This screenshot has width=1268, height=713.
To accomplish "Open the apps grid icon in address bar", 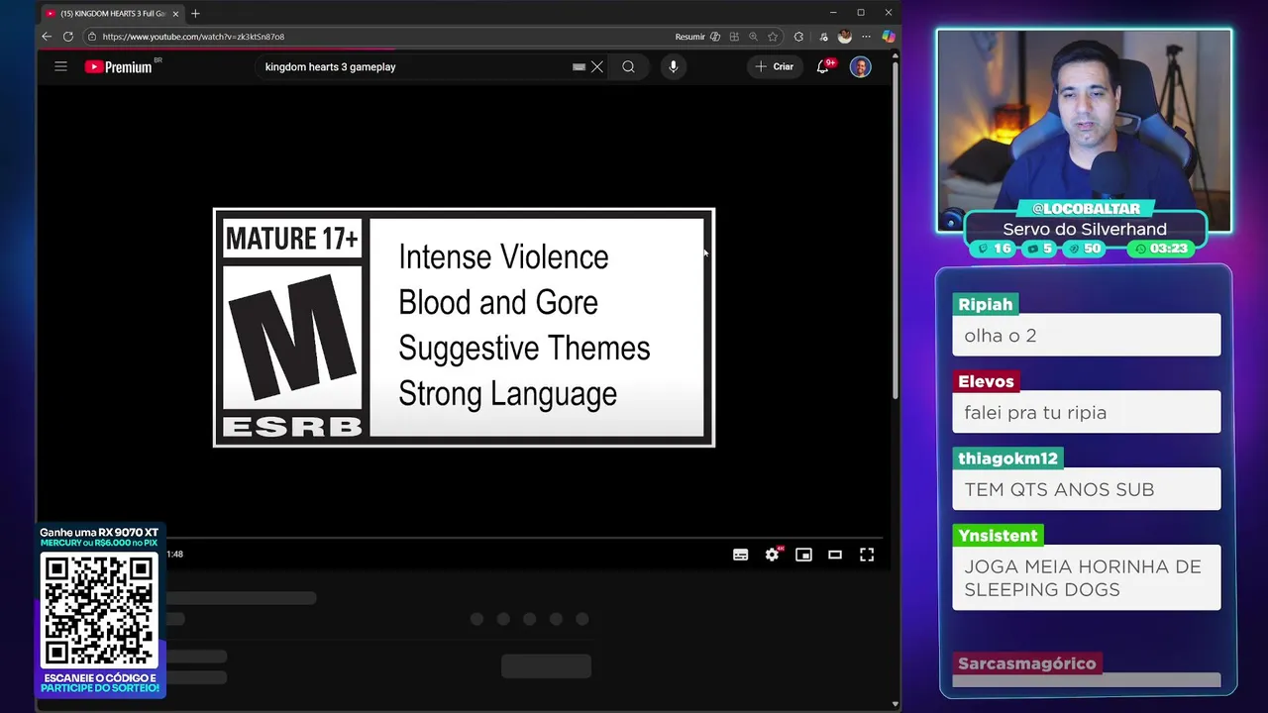I will (734, 37).
